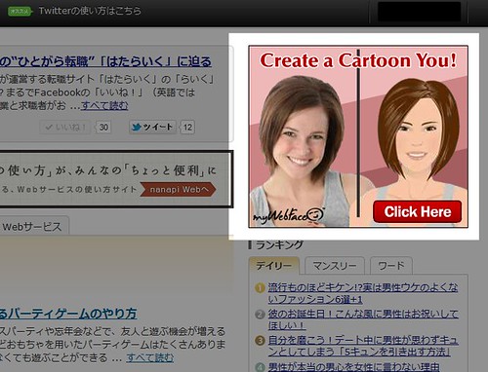
Task: Click the tweet count bubble showing 12
Action: 187,127
